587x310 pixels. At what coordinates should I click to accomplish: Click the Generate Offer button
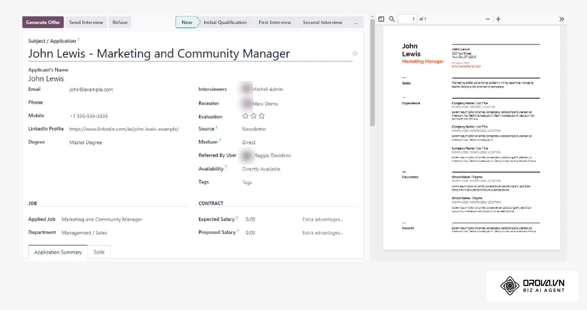click(43, 22)
